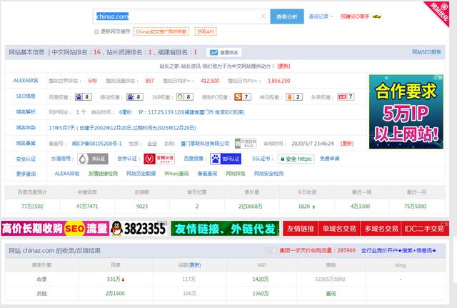
Task: Click red 更新 link after audit time
Action: (348, 144)
